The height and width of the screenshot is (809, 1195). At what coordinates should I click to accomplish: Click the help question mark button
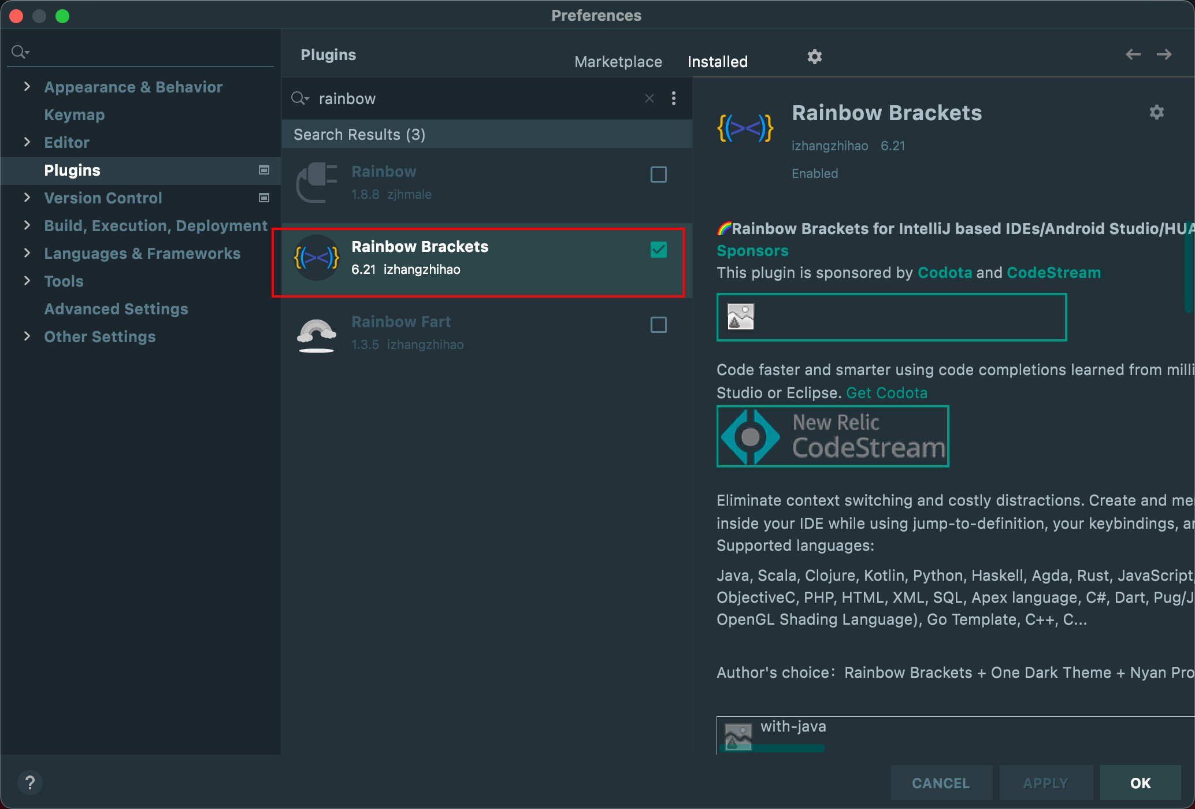point(30,783)
